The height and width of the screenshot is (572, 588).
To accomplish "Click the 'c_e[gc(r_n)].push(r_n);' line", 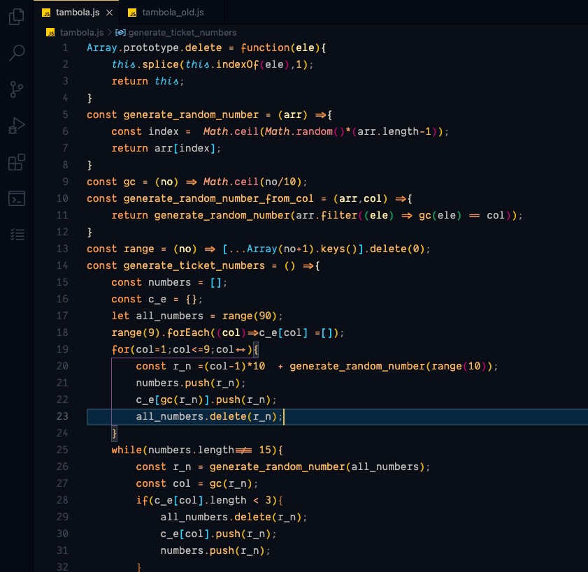I will click(x=206, y=399).
